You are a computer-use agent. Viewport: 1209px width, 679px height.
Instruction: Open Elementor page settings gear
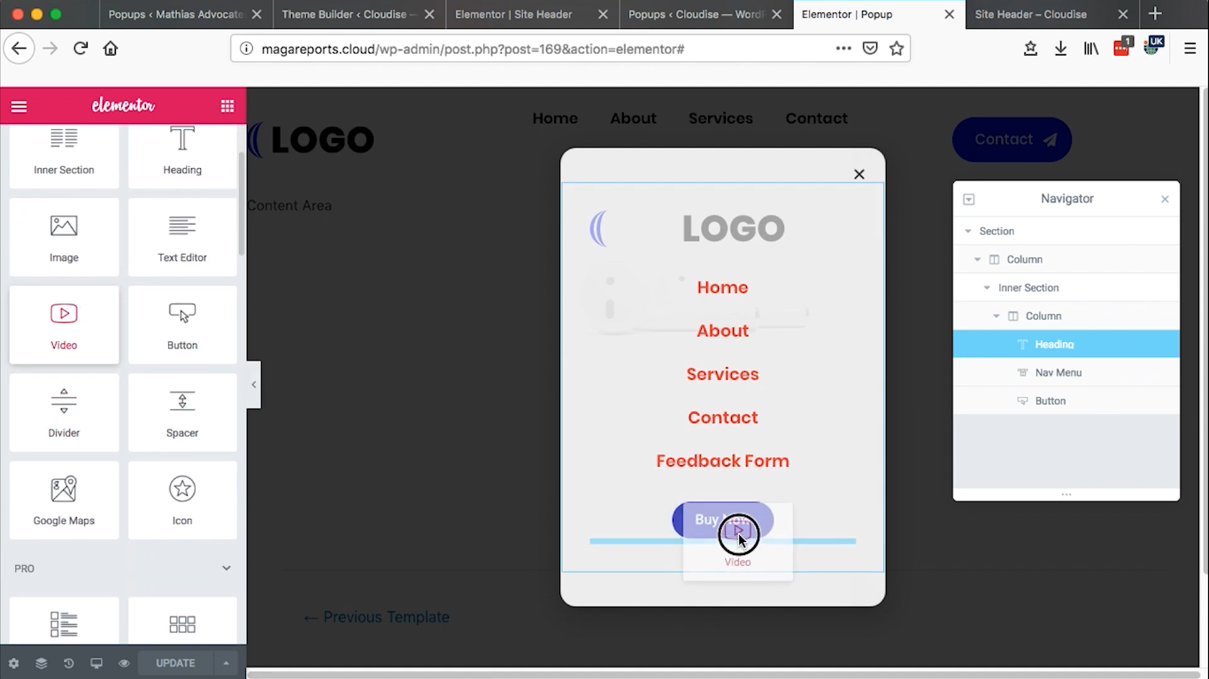(13, 663)
